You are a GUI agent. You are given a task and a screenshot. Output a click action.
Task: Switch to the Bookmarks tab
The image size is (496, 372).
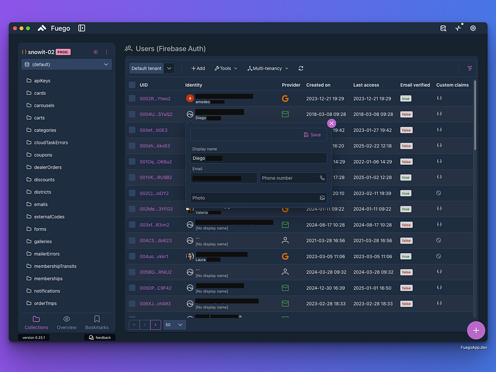point(97,322)
